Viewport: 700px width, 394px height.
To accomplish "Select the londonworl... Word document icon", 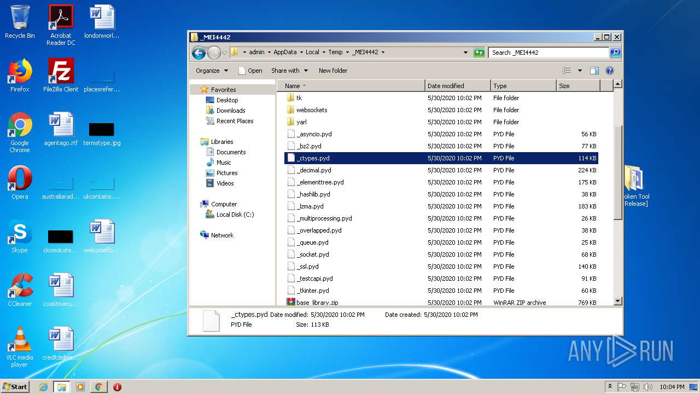I will click(102, 22).
